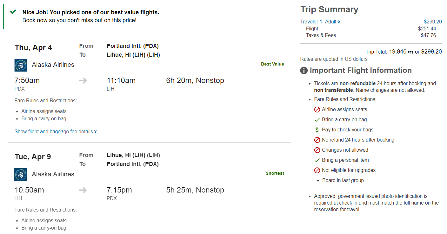Click arrow icon between 7:50am and 11:10am

(83, 81)
